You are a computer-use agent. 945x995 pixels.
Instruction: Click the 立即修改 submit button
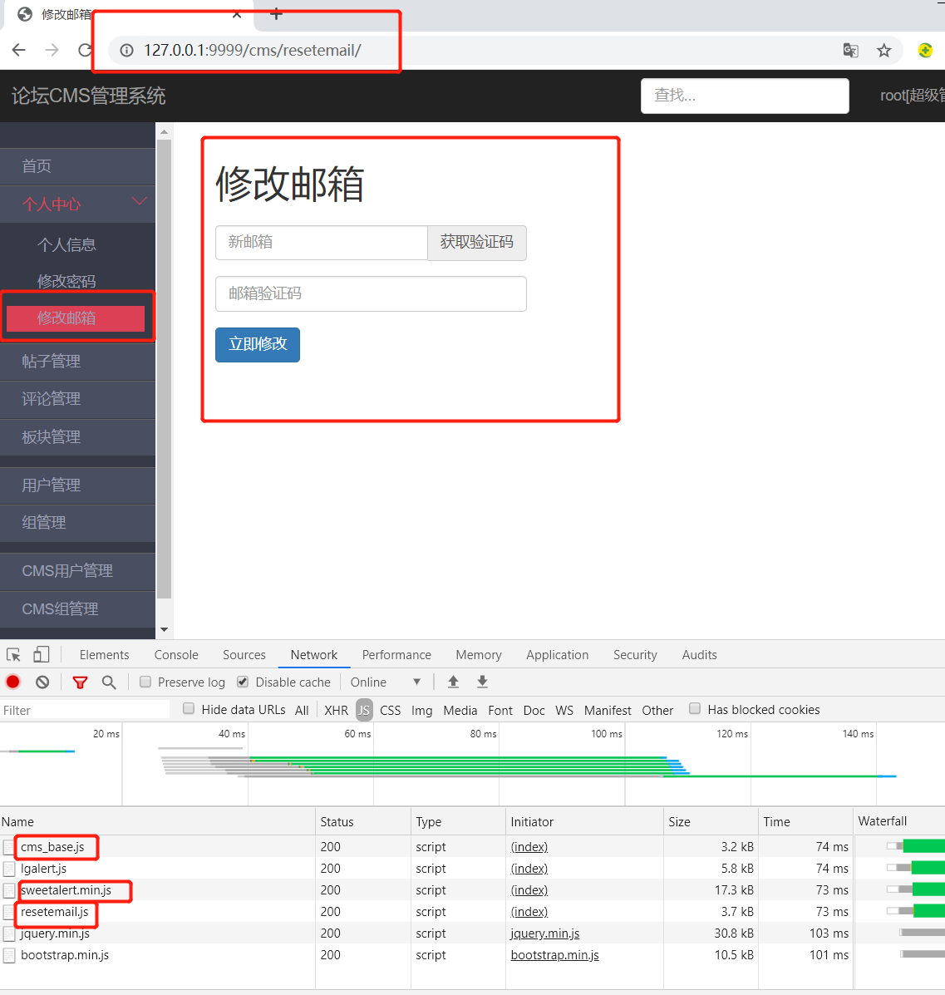click(257, 344)
